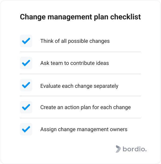Select the 'Assign change management owners' label
Viewport: 161px width, 164px height.
pos(84,130)
